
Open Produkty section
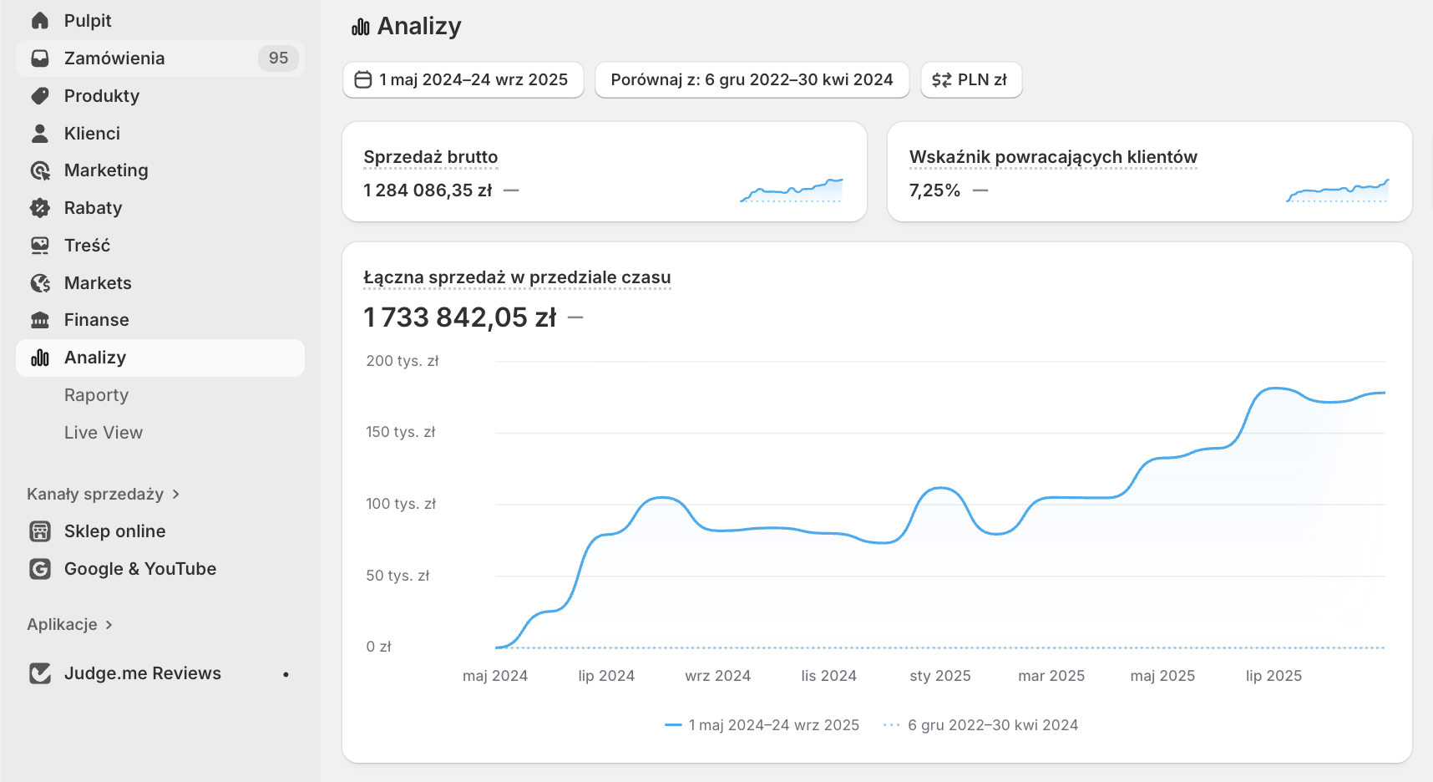click(x=160, y=96)
